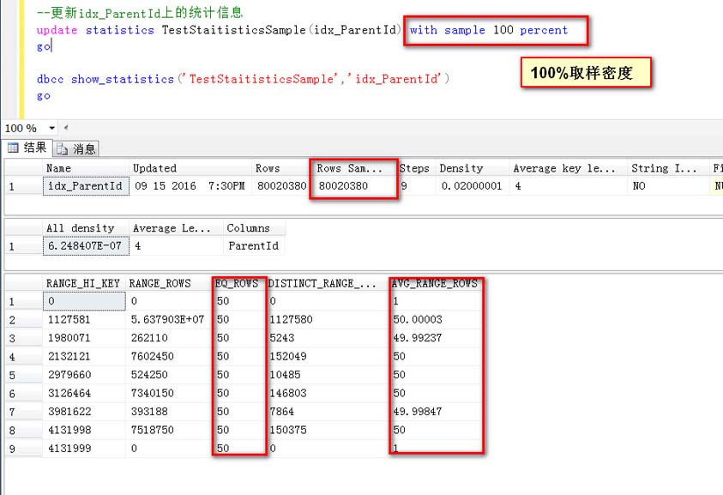Open the zoom level dropdown showing 100 %
The image size is (723, 495).
[x=51, y=129]
